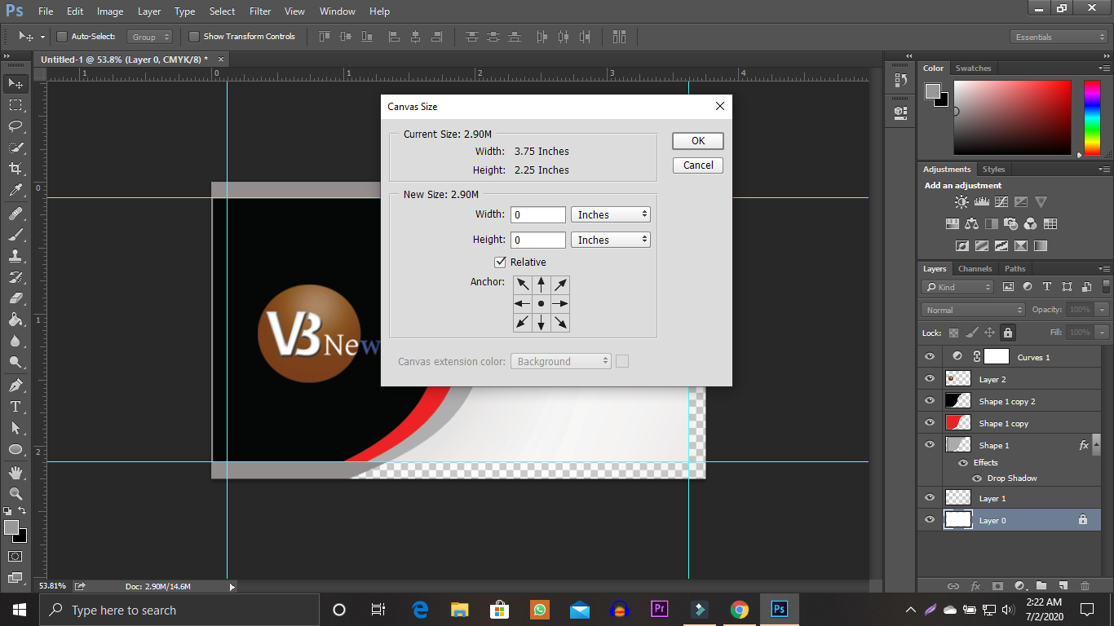Image resolution: width=1114 pixels, height=626 pixels.
Task: Click OK in Canvas Size dialog
Action: [x=697, y=141]
